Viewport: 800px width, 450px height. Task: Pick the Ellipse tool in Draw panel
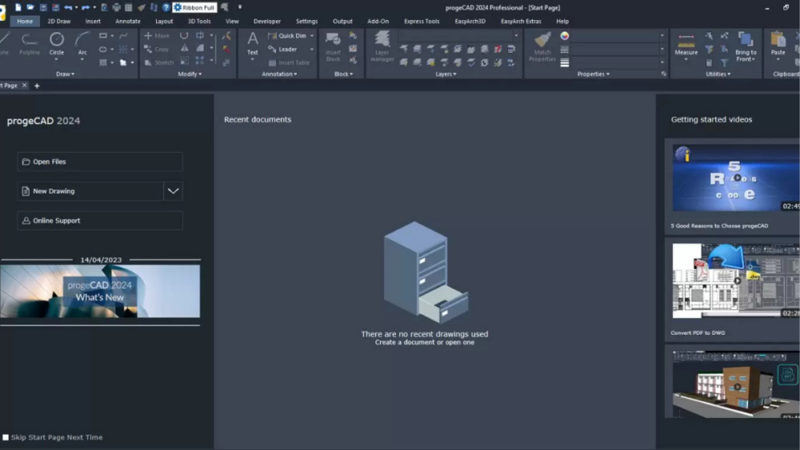[x=103, y=50]
